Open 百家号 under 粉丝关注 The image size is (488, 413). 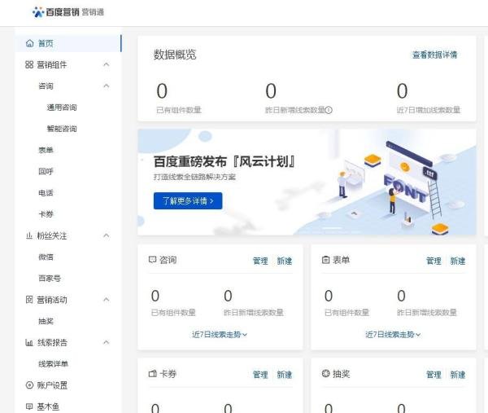(x=50, y=278)
